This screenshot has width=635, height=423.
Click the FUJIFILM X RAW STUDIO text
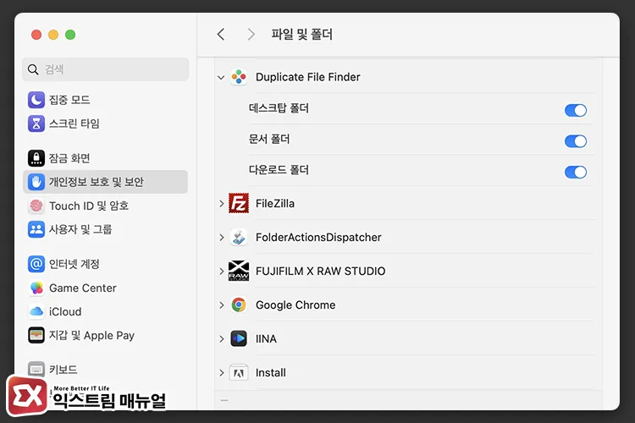(320, 271)
